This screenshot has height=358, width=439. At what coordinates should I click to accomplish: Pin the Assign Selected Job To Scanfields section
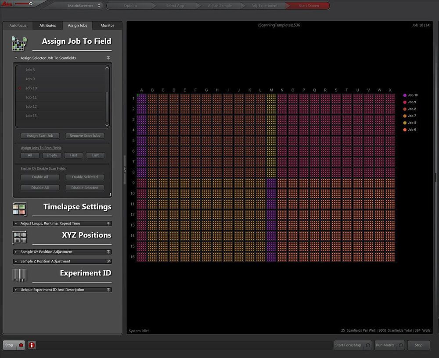pyautogui.click(x=108, y=58)
